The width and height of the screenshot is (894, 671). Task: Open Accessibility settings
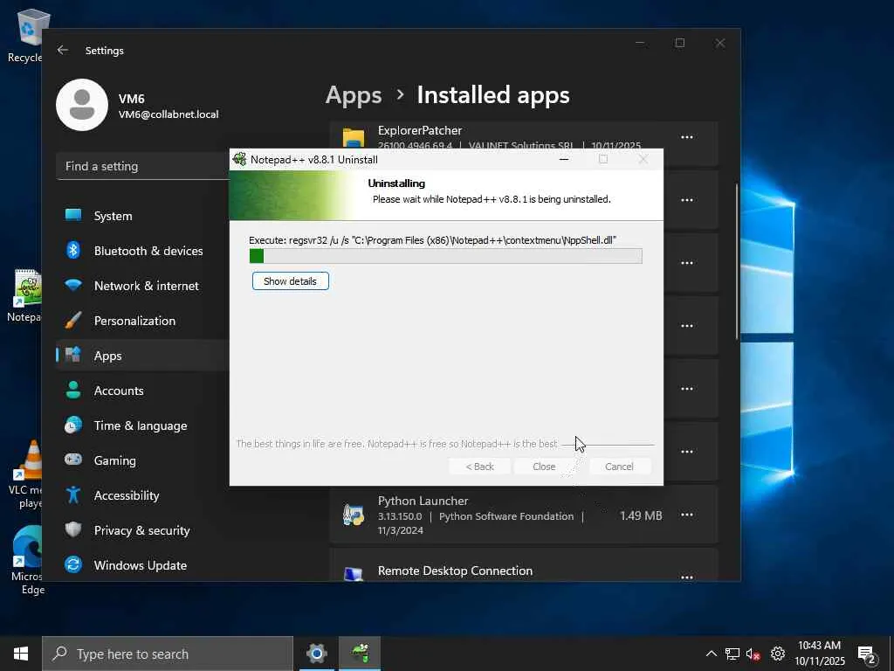127,495
